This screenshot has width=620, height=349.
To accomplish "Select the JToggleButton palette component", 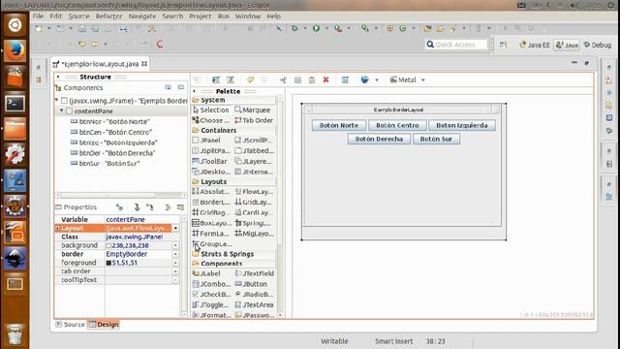I will (x=210, y=304).
